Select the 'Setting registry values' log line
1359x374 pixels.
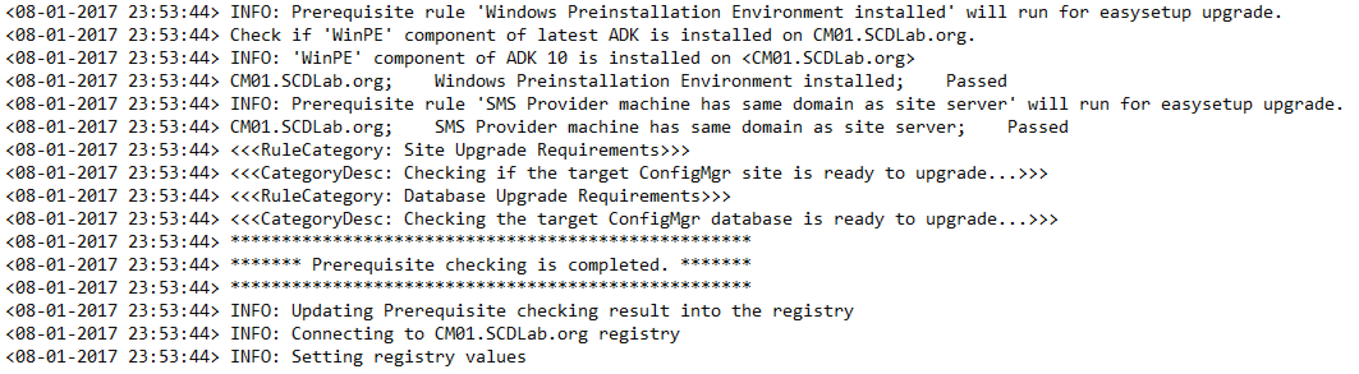[266, 357]
